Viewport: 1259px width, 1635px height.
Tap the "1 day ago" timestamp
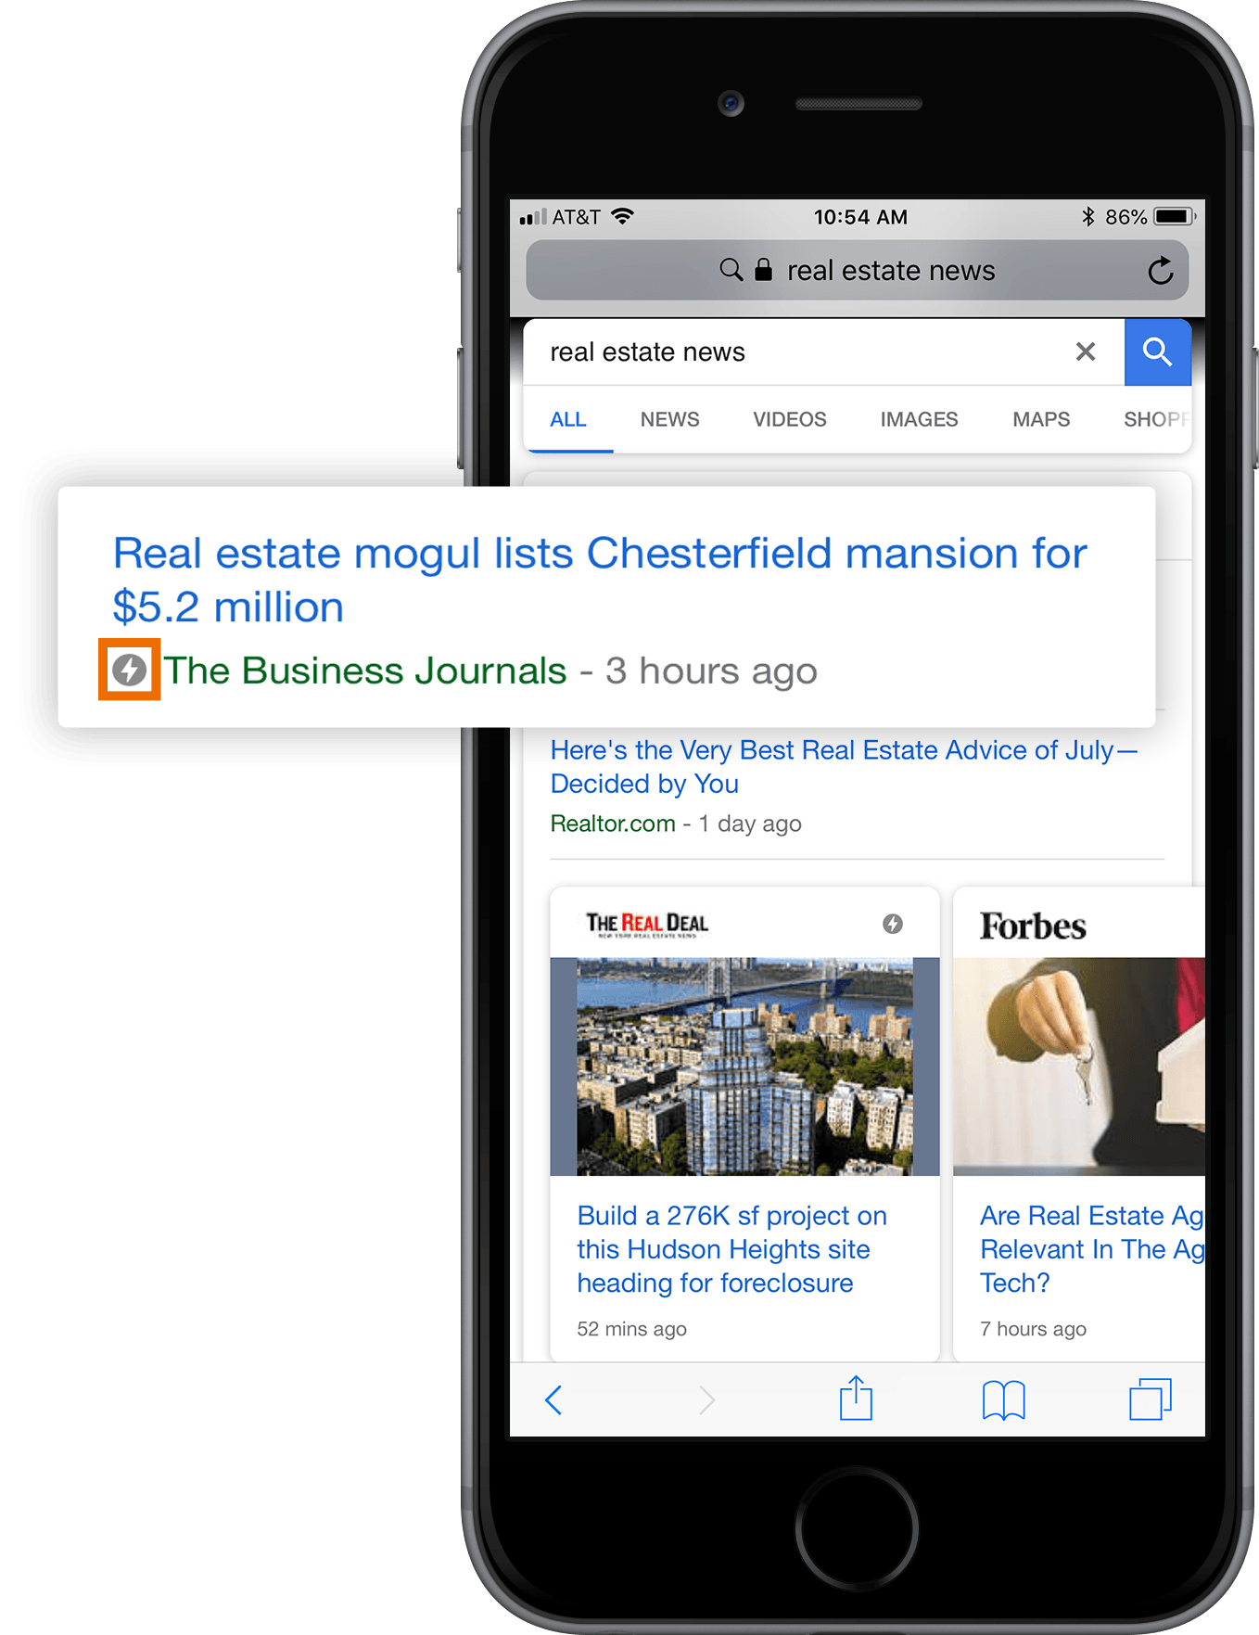coord(750,824)
